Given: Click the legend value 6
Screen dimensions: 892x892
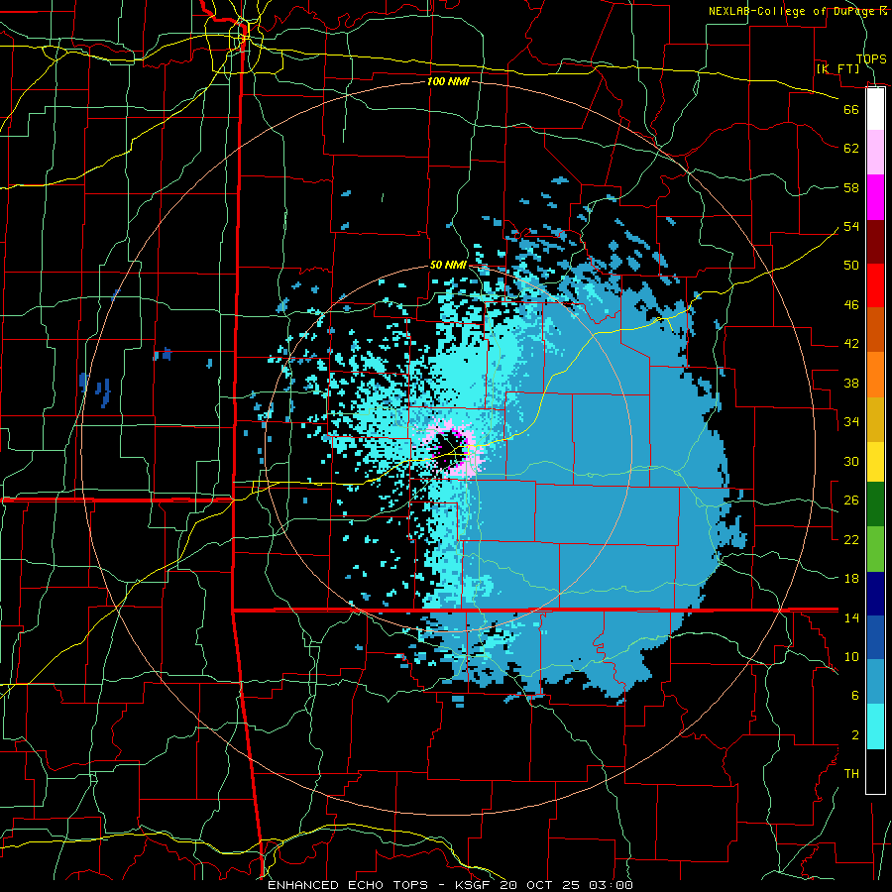Looking at the screenshot, I should 855,696.
